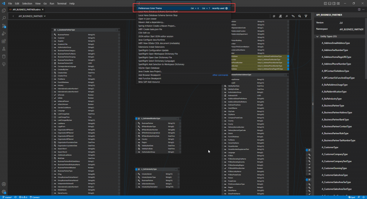Click the errors and warnings count in status bar
Viewport: 367px width, 199px height.
click(x=23, y=197)
